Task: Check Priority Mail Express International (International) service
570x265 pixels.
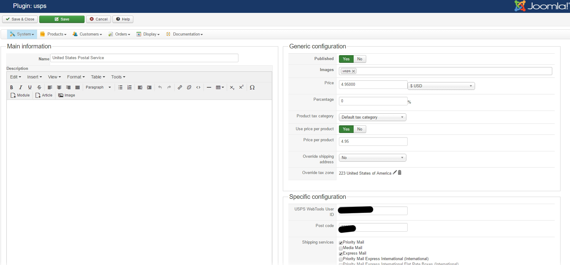Action: (x=341, y=259)
